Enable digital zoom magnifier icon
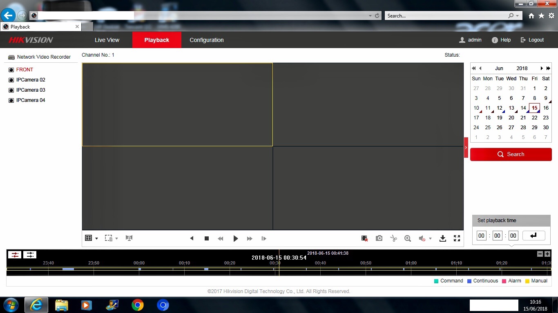This screenshot has height=313, width=558. pyautogui.click(x=407, y=238)
